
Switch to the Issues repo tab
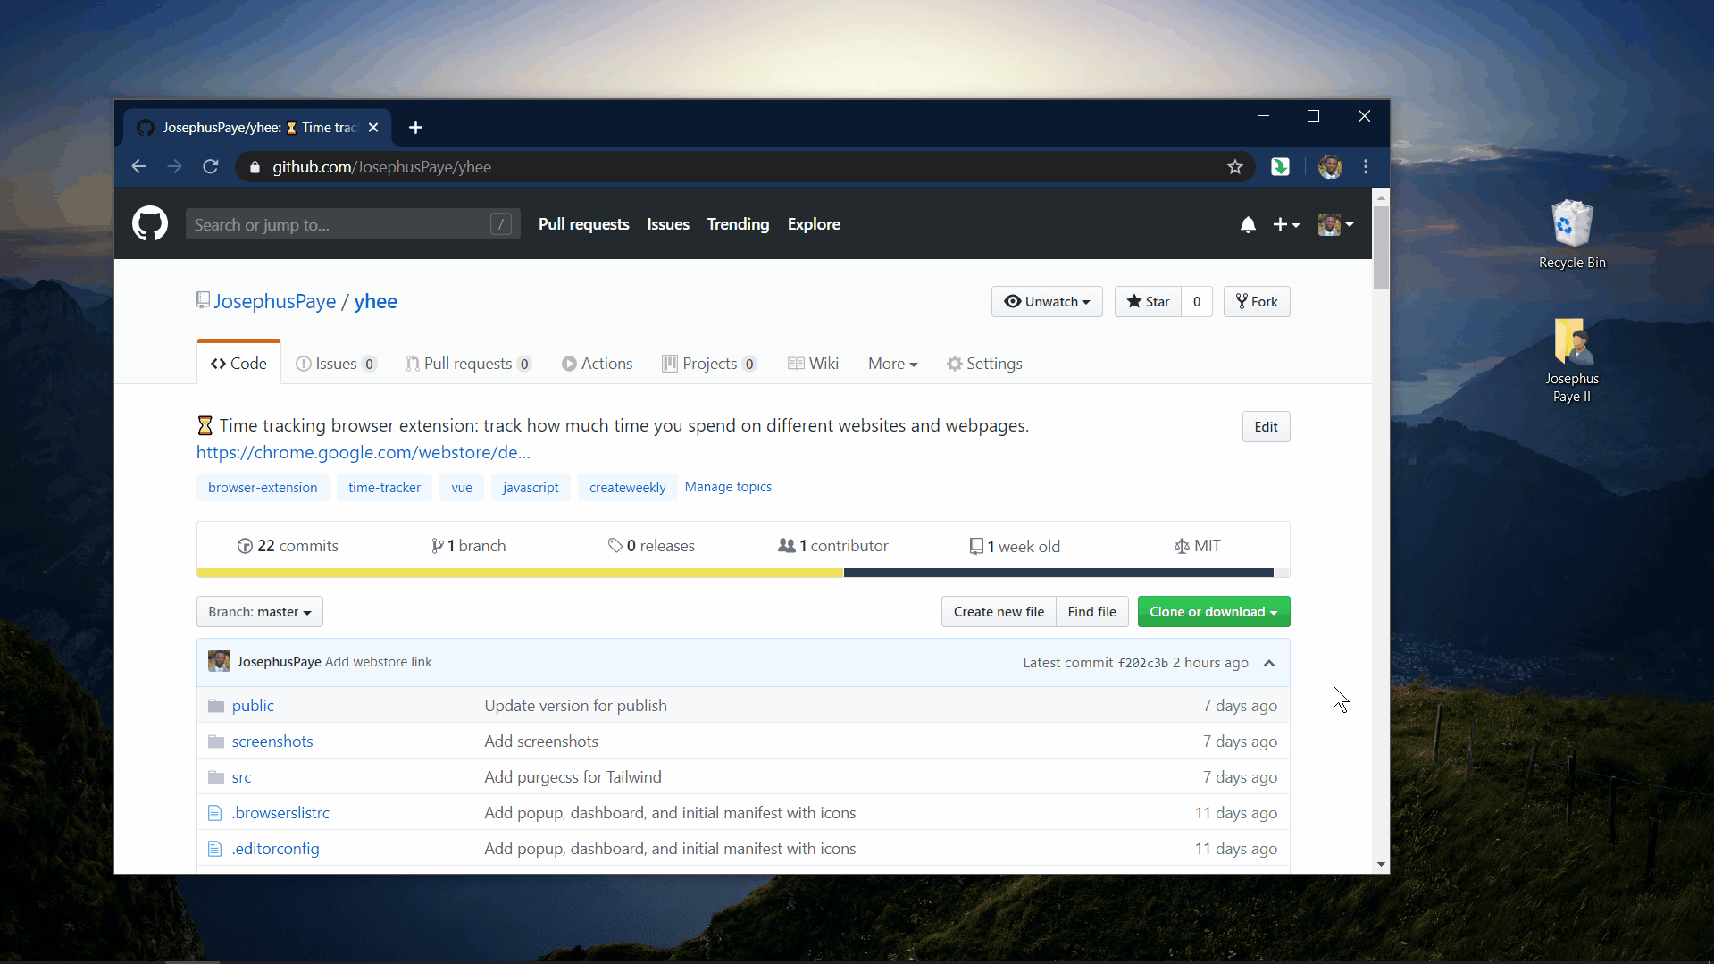pyautogui.click(x=336, y=364)
